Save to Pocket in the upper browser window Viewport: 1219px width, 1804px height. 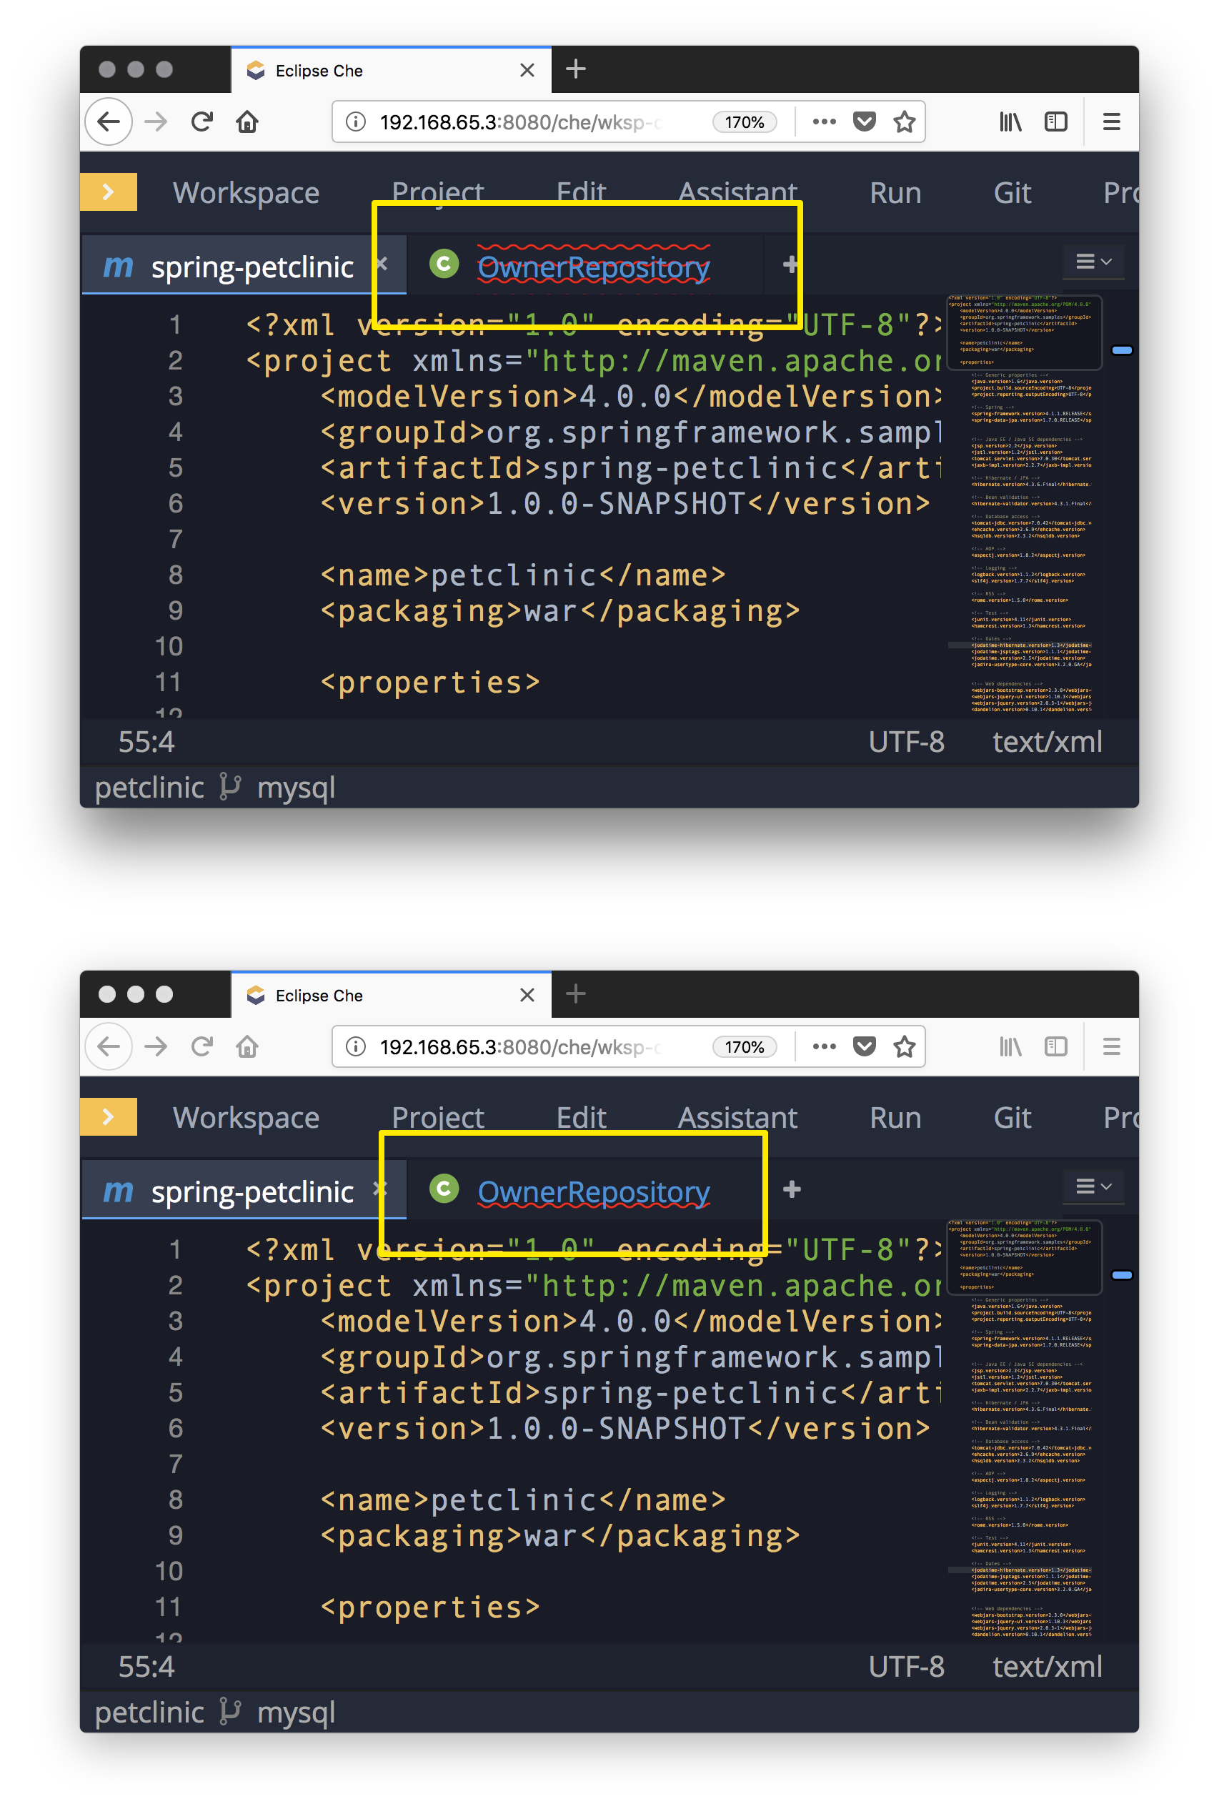click(x=865, y=122)
